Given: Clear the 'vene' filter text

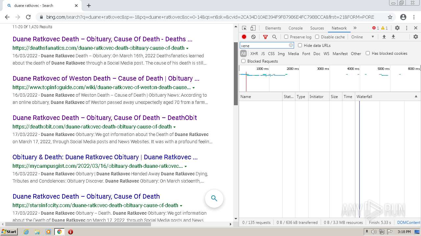Looking at the screenshot, I should 291,46.
